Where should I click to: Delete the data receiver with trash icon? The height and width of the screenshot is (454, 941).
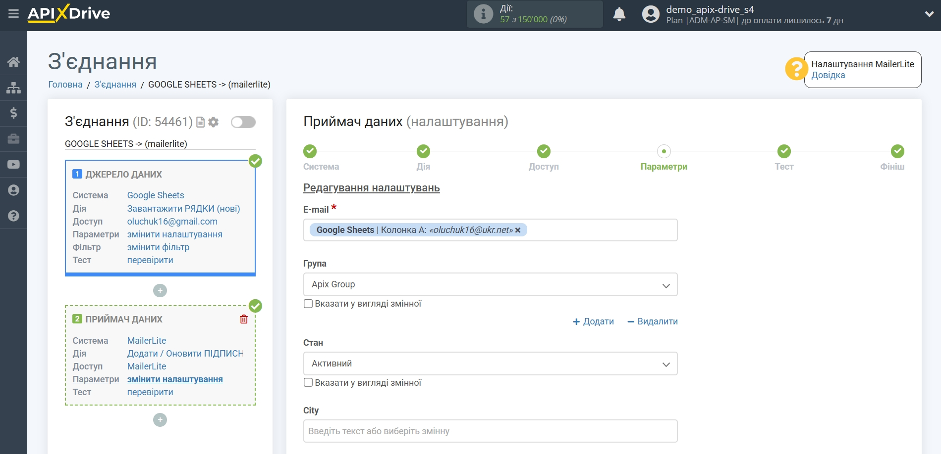pyautogui.click(x=244, y=319)
